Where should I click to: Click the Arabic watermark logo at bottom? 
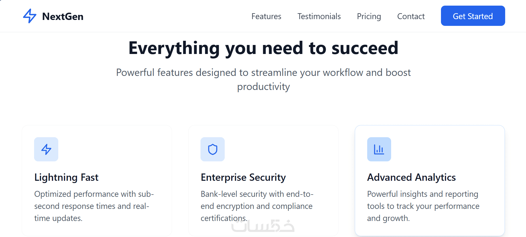coord(263,226)
